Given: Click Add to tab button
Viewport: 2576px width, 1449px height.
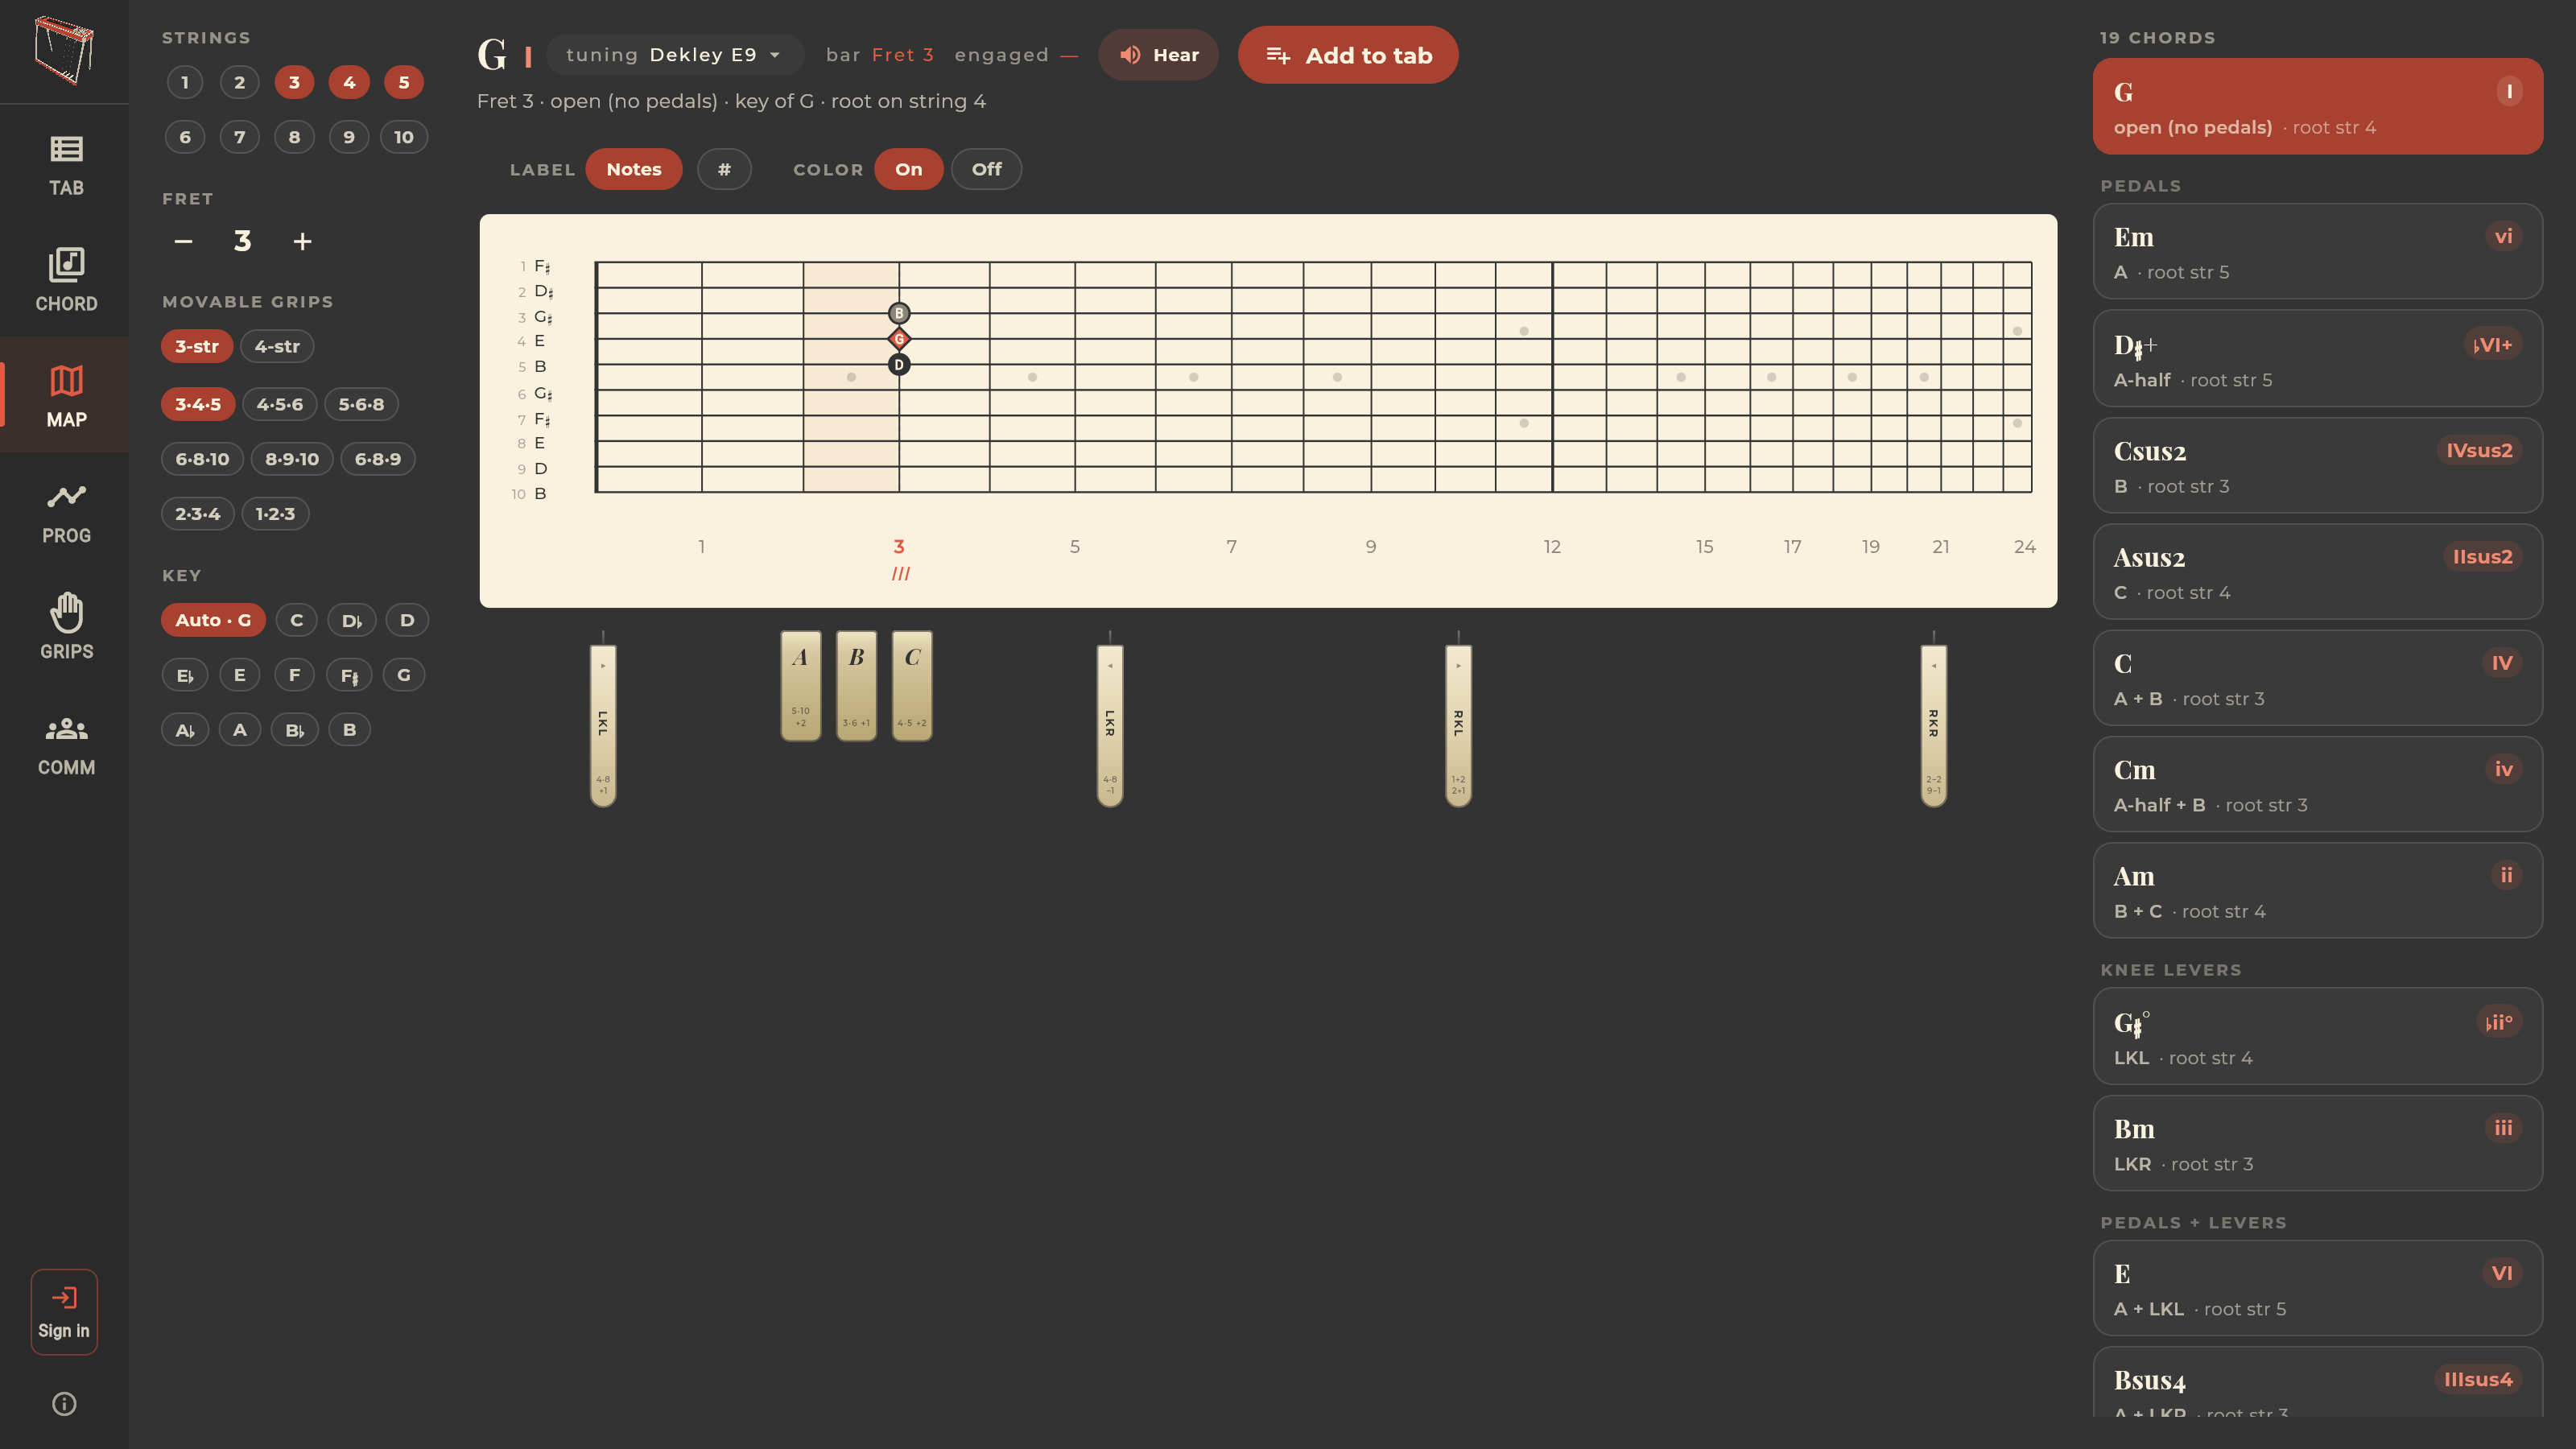Looking at the screenshot, I should click(1348, 55).
